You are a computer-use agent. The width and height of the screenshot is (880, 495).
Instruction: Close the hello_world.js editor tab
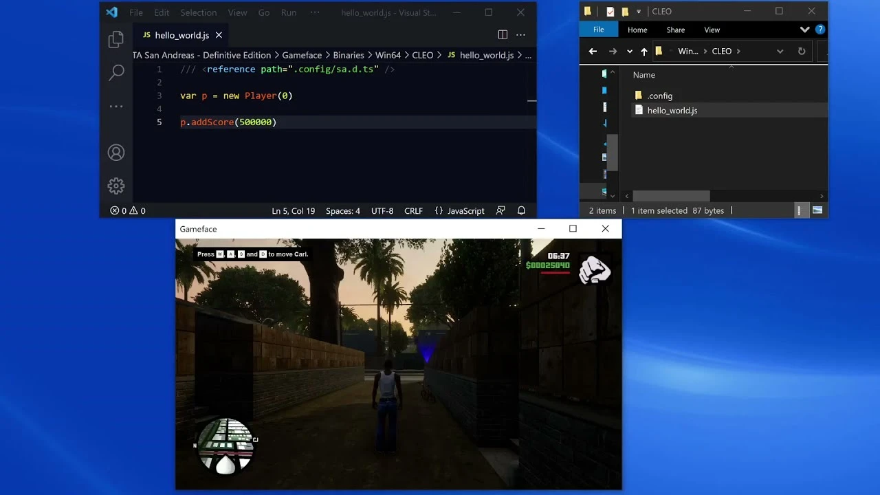[x=219, y=35]
